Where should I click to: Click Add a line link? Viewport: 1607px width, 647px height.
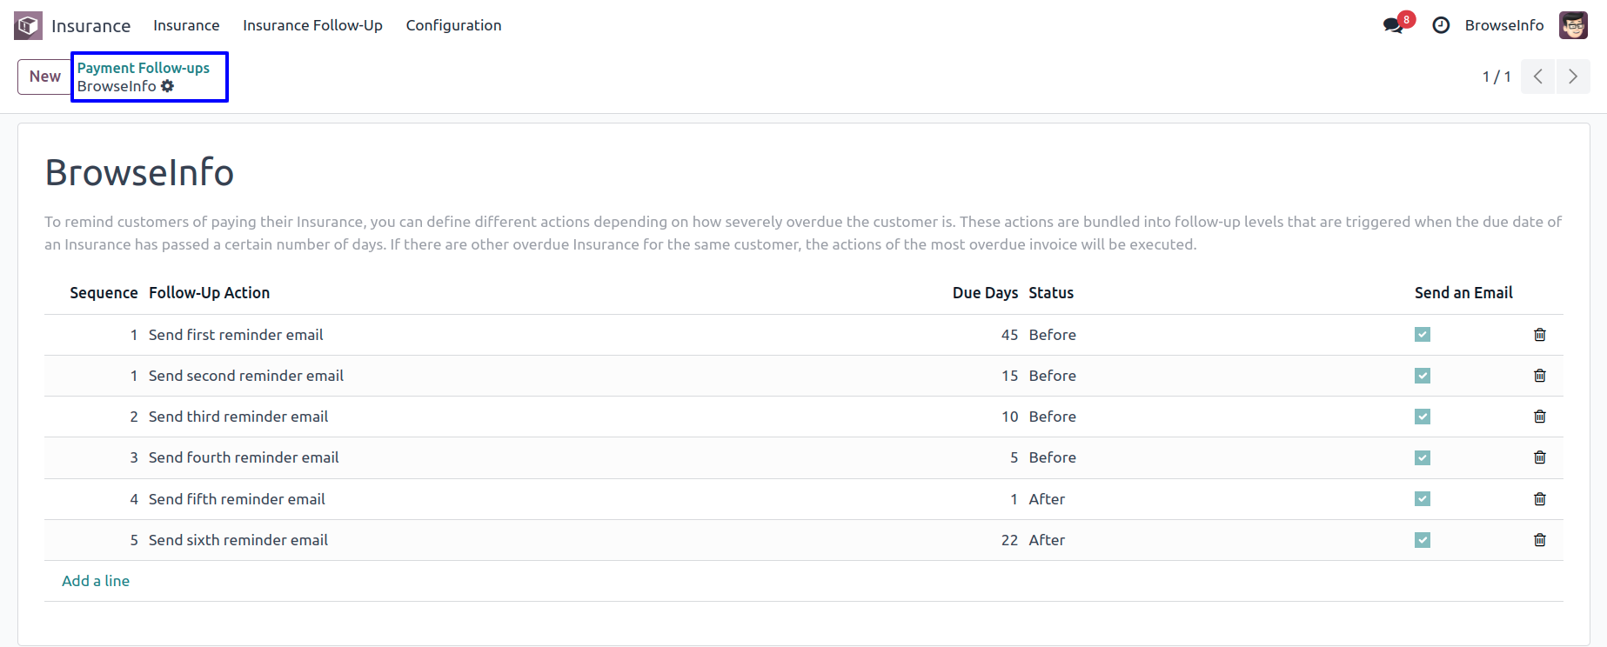(x=96, y=581)
